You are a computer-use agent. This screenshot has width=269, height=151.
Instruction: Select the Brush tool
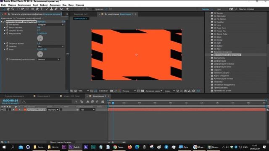point(47,9)
